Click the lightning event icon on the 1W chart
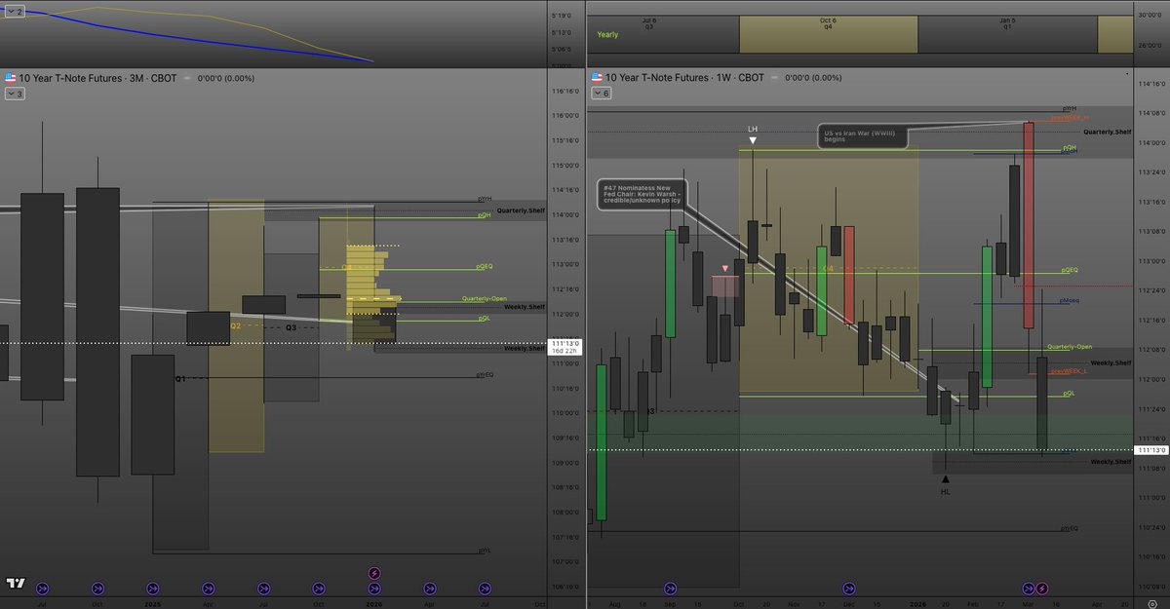The image size is (1170, 609). click(1042, 589)
